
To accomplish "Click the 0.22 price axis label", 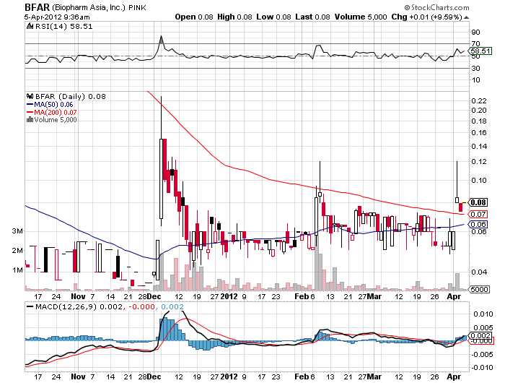I will click(479, 101).
